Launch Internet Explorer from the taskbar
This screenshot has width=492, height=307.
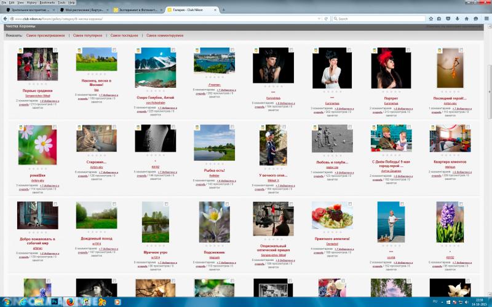tap(23, 302)
